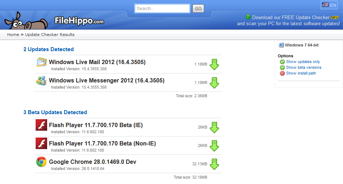343x184 pixels.
Task: Open Download our FREE Update Checker link
Action: coord(291,17)
